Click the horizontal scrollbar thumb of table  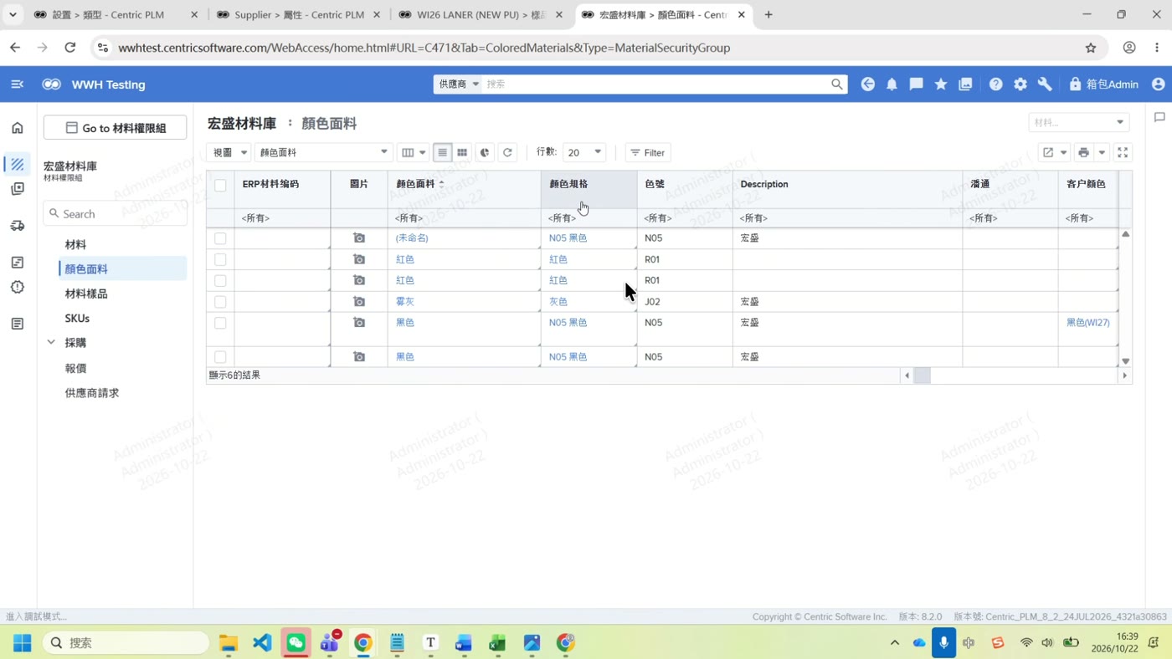point(922,375)
